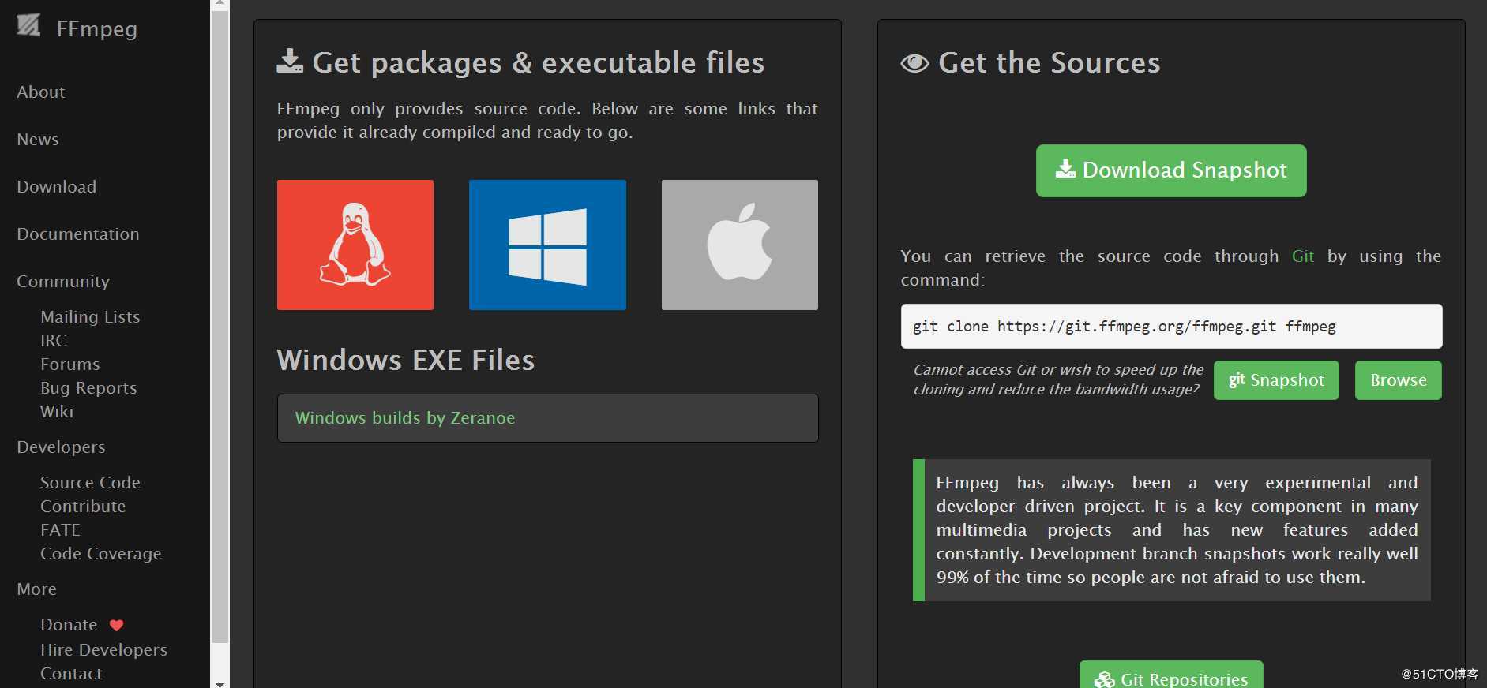Viewport: 1487px width, 688px height.
Task: Click the git Snapshot button
Action: pos(1276,380)
